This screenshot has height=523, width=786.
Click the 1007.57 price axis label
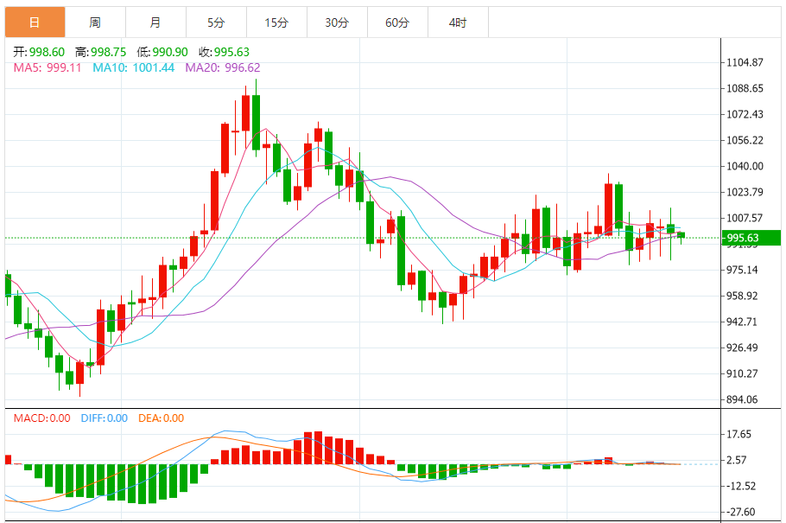point(745,218)
